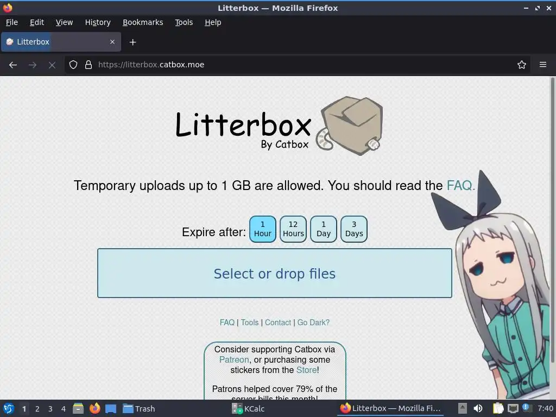The image size is (556, 417).
Task: Toggle Go Dark? theme link
Action: [x=313, y=323]
